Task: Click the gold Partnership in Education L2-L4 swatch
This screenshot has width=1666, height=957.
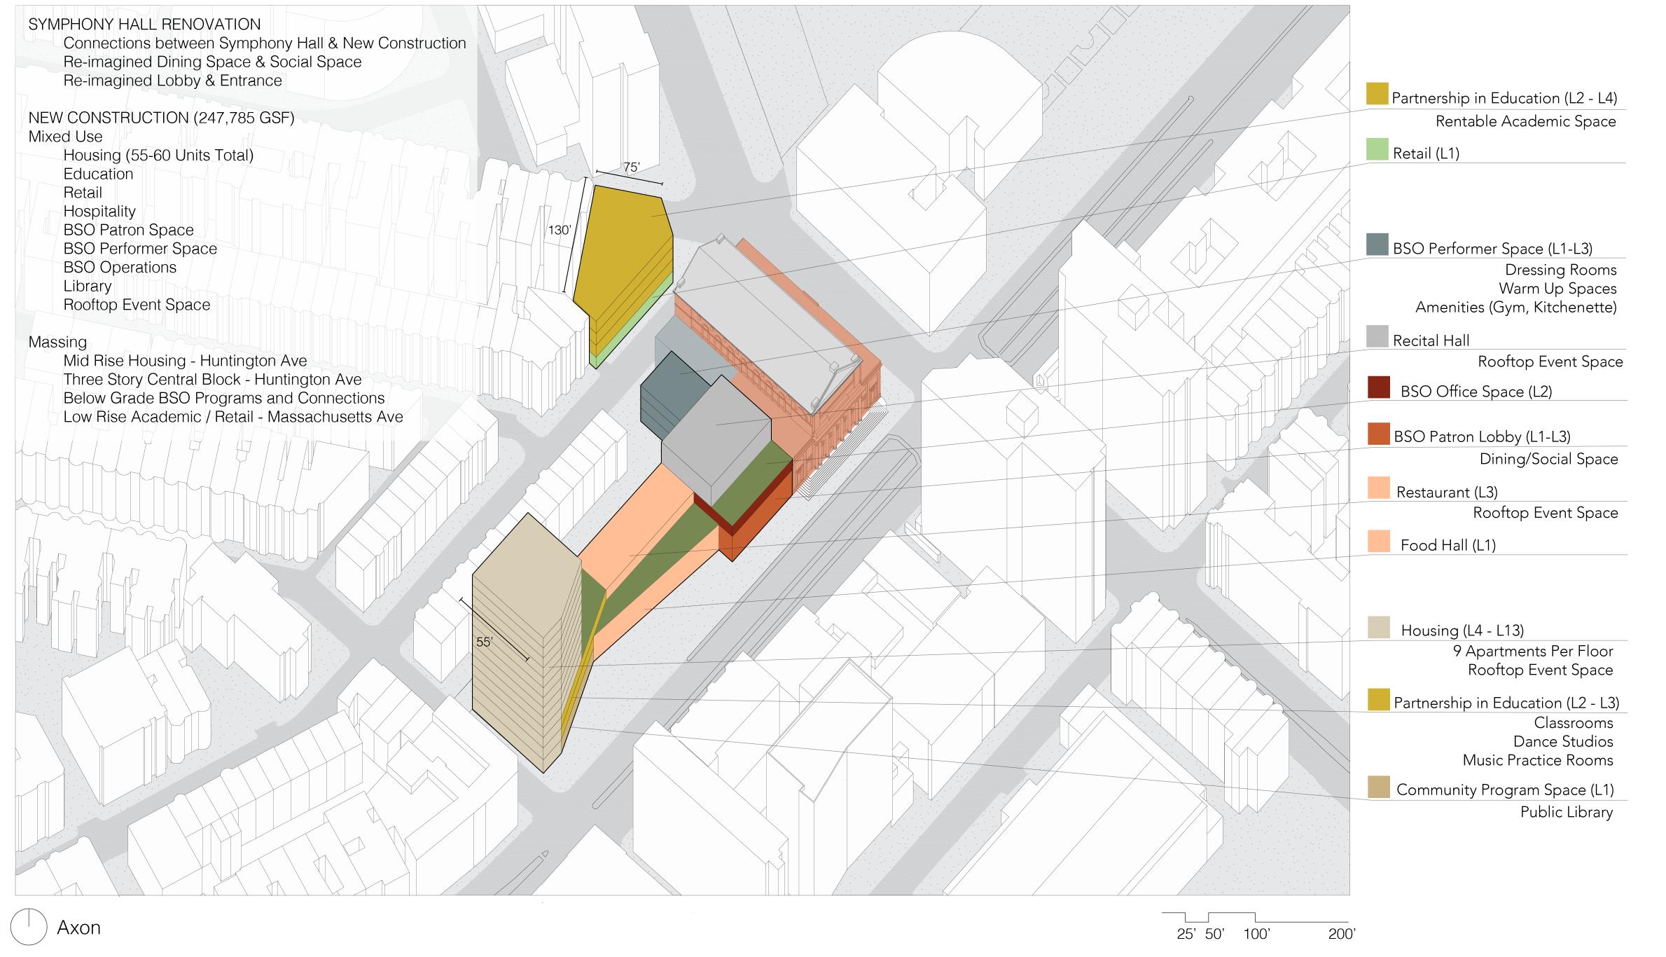Action: [1377, 94]
